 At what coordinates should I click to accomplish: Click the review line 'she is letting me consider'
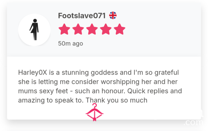98,82
